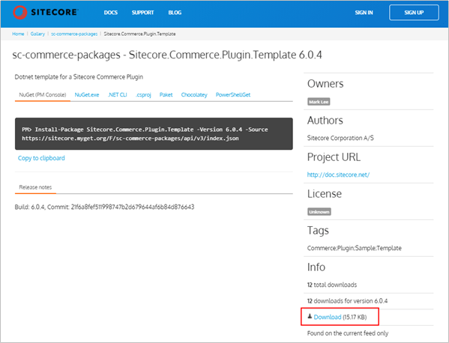The image size is (449, 343).
Task: Switch to the NuGet.exe tab
Action: (87, 94)
